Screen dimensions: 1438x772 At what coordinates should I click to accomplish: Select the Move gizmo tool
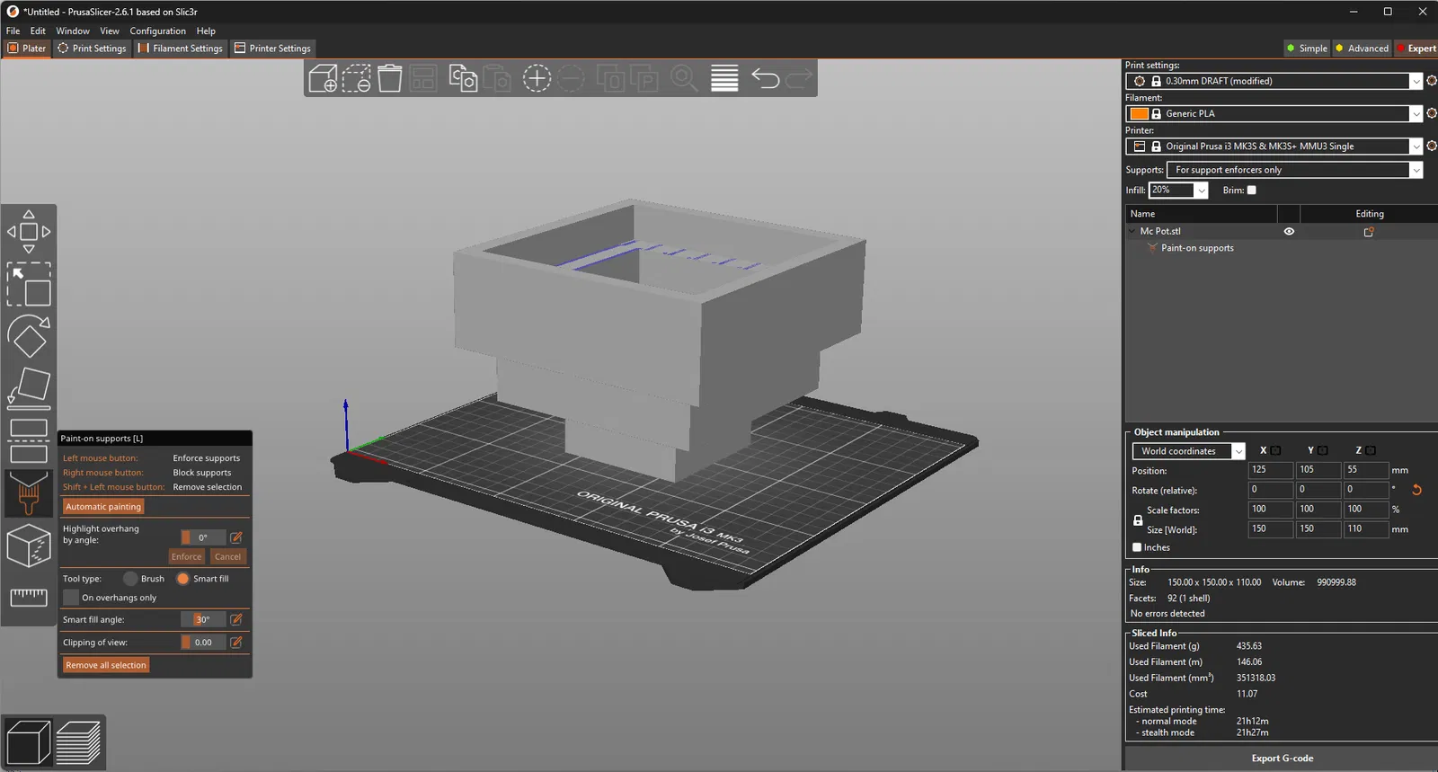(29, 232)
